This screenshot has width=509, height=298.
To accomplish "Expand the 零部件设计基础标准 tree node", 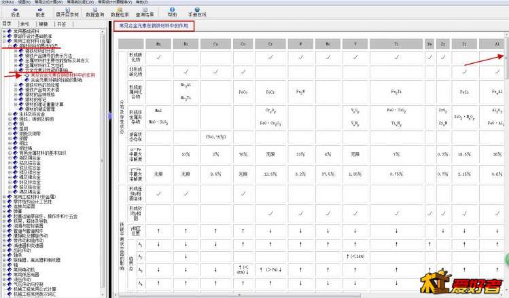I will pos(4,37).
